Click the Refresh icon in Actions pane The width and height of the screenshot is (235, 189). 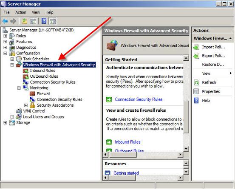tap(196, 82)
